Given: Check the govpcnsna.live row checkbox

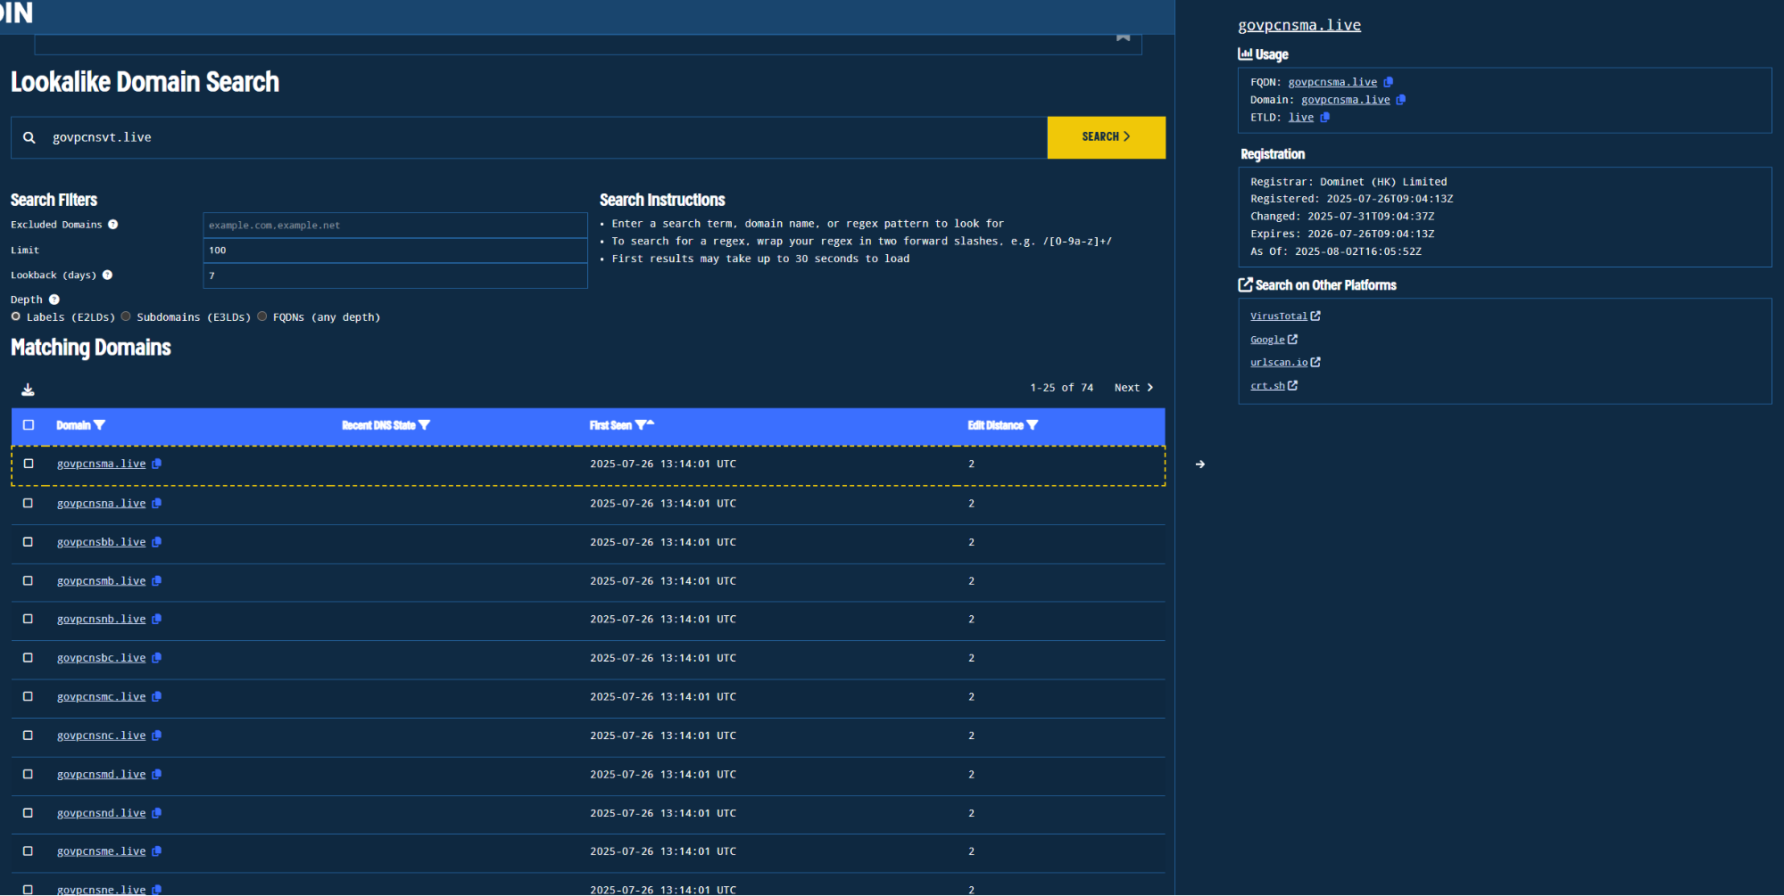Looking at the screenshot, I should pyautogui.click(x=29, y=504).
